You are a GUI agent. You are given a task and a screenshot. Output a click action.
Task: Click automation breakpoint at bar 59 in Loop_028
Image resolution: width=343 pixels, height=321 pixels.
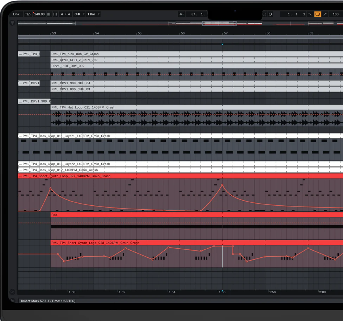pyautogui.click(x=308, y=249)
